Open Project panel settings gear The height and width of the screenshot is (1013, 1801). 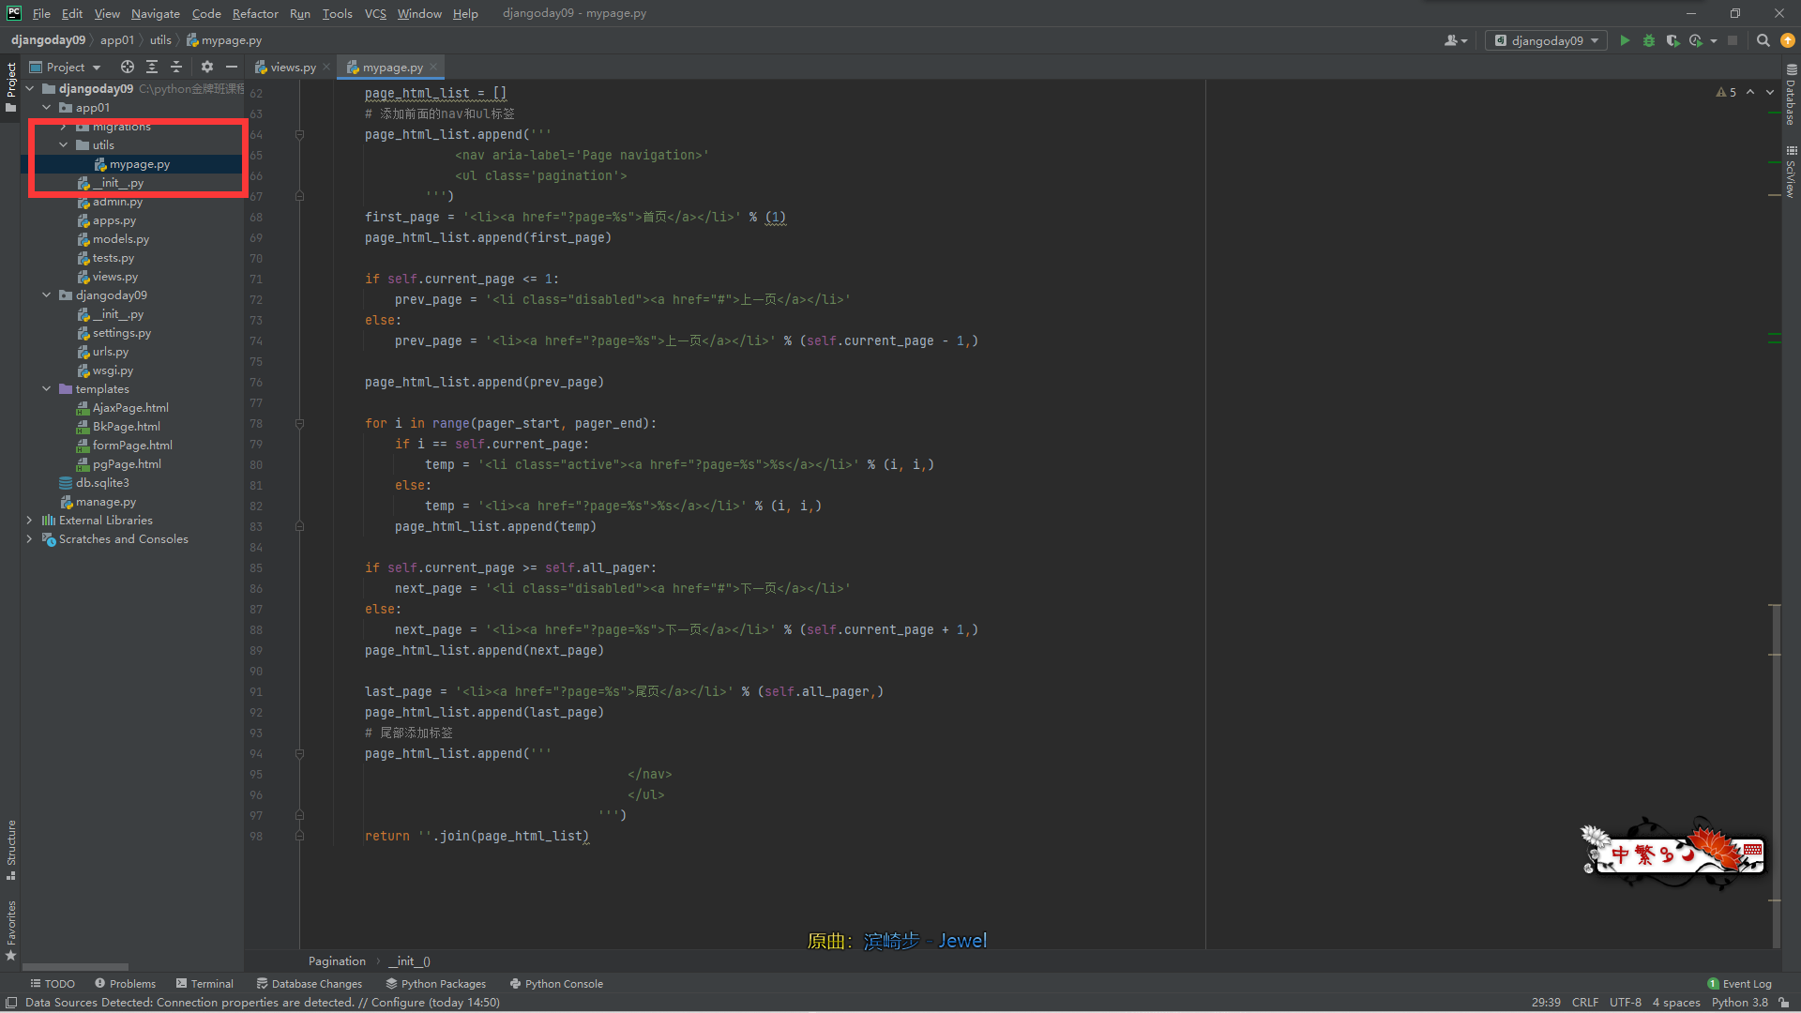point(207,67)
